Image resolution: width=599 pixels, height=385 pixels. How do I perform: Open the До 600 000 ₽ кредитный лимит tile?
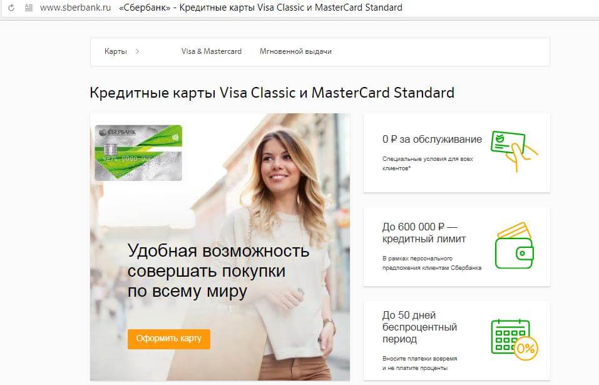pos(456,247)
